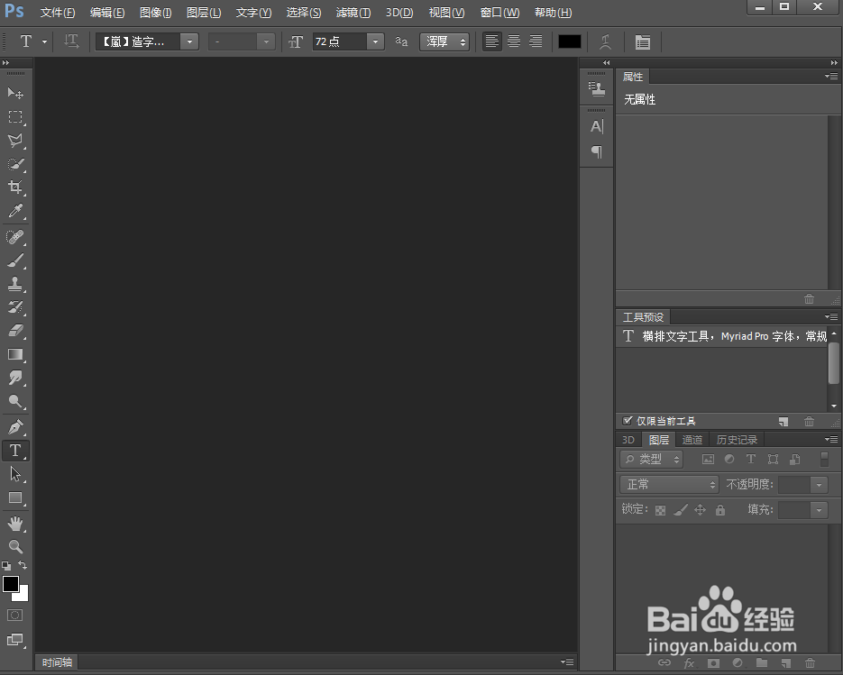The width and height of the screenshot is (843, 675).
Task: Select the 横排文字工具 Myriad Pro preset
Action: [x=721, y=336]
